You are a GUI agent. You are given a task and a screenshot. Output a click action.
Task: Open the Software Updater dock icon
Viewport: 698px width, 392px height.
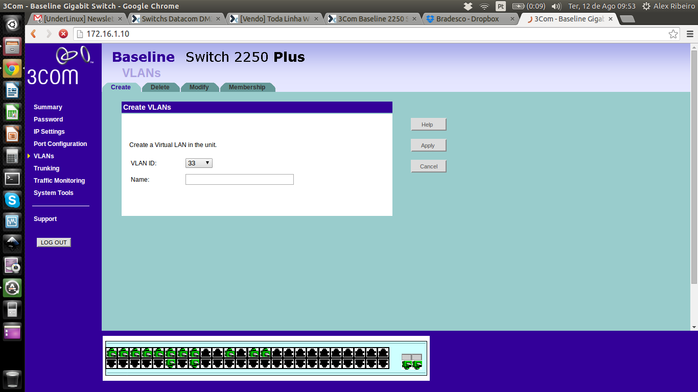pyautogui.click(x=12, y=287)
